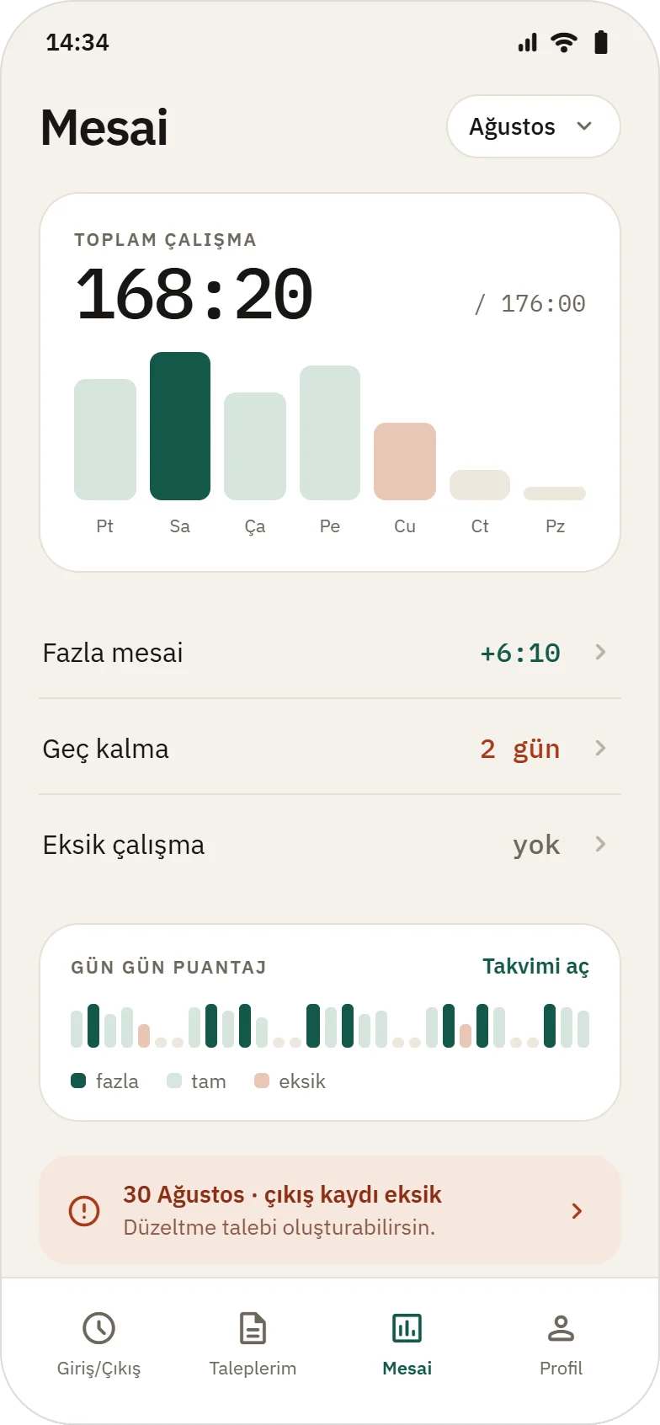Tap the warning exclamation icon in alert

(x=84, y=1211)
